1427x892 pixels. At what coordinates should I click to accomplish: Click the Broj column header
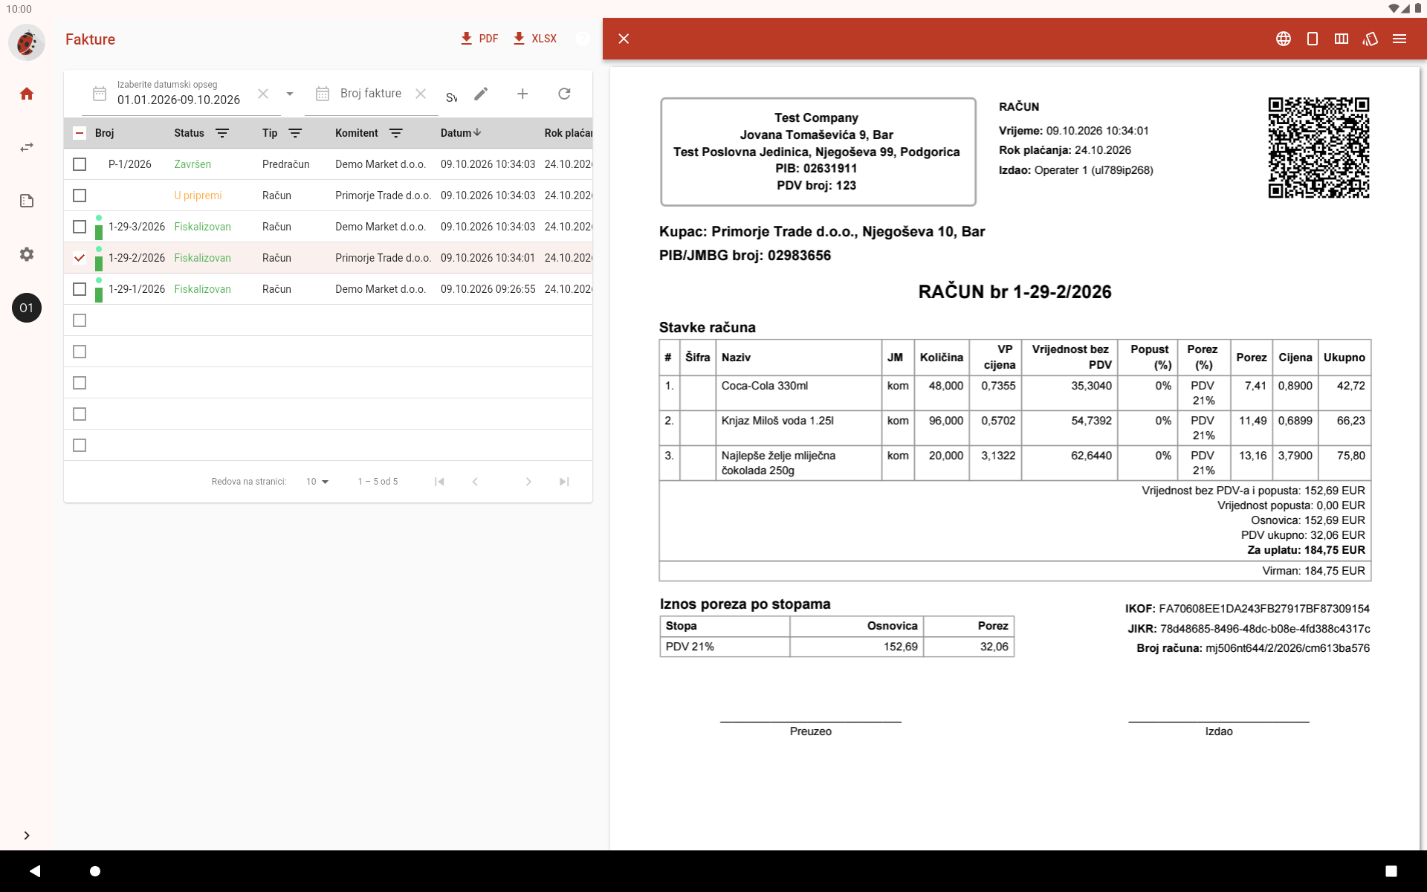[x=105, y=133]
